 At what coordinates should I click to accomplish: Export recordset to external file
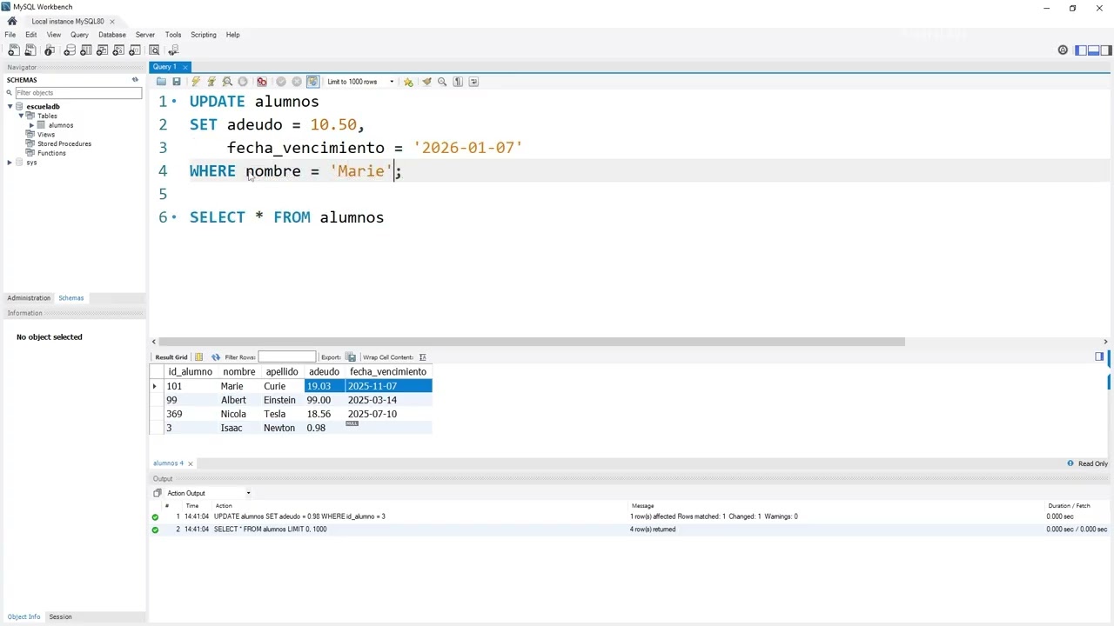click(x=351, y=357)
